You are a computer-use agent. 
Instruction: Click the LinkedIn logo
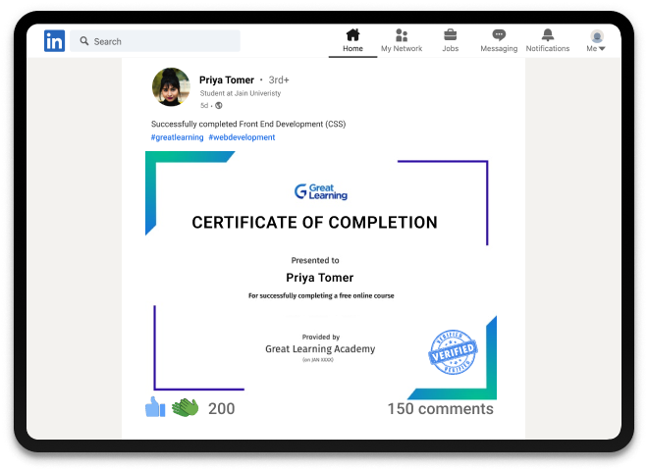click(x=55, y=41)
